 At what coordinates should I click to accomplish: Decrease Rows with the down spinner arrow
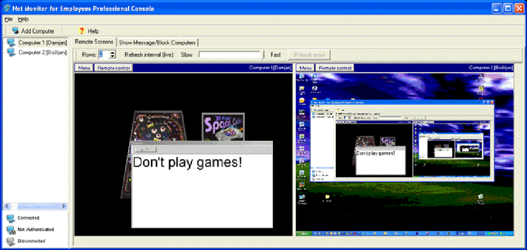[113, 57]
